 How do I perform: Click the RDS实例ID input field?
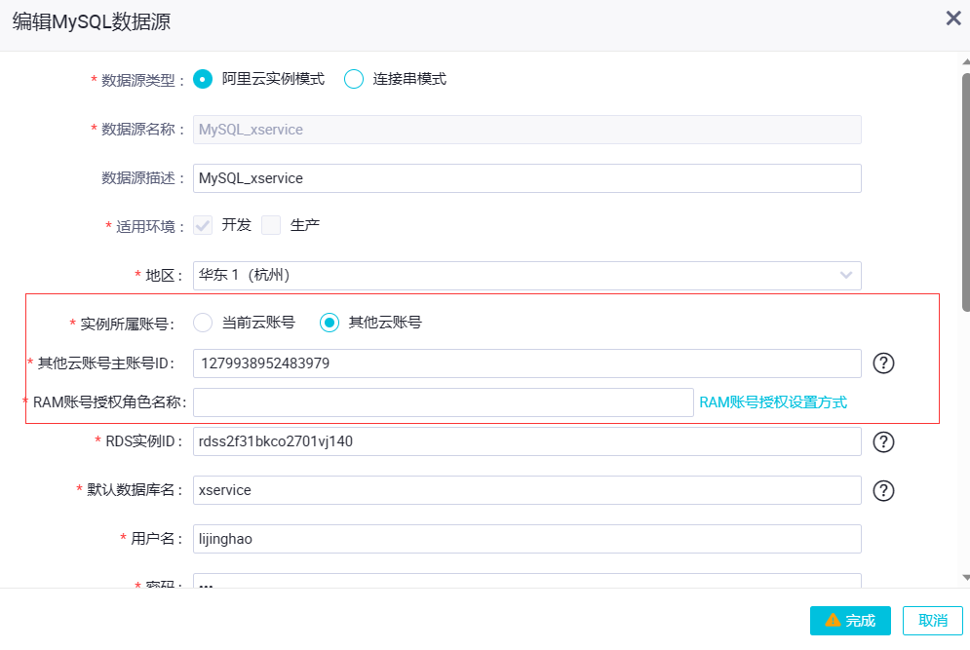pyautogui.click(x=527, y=441)
